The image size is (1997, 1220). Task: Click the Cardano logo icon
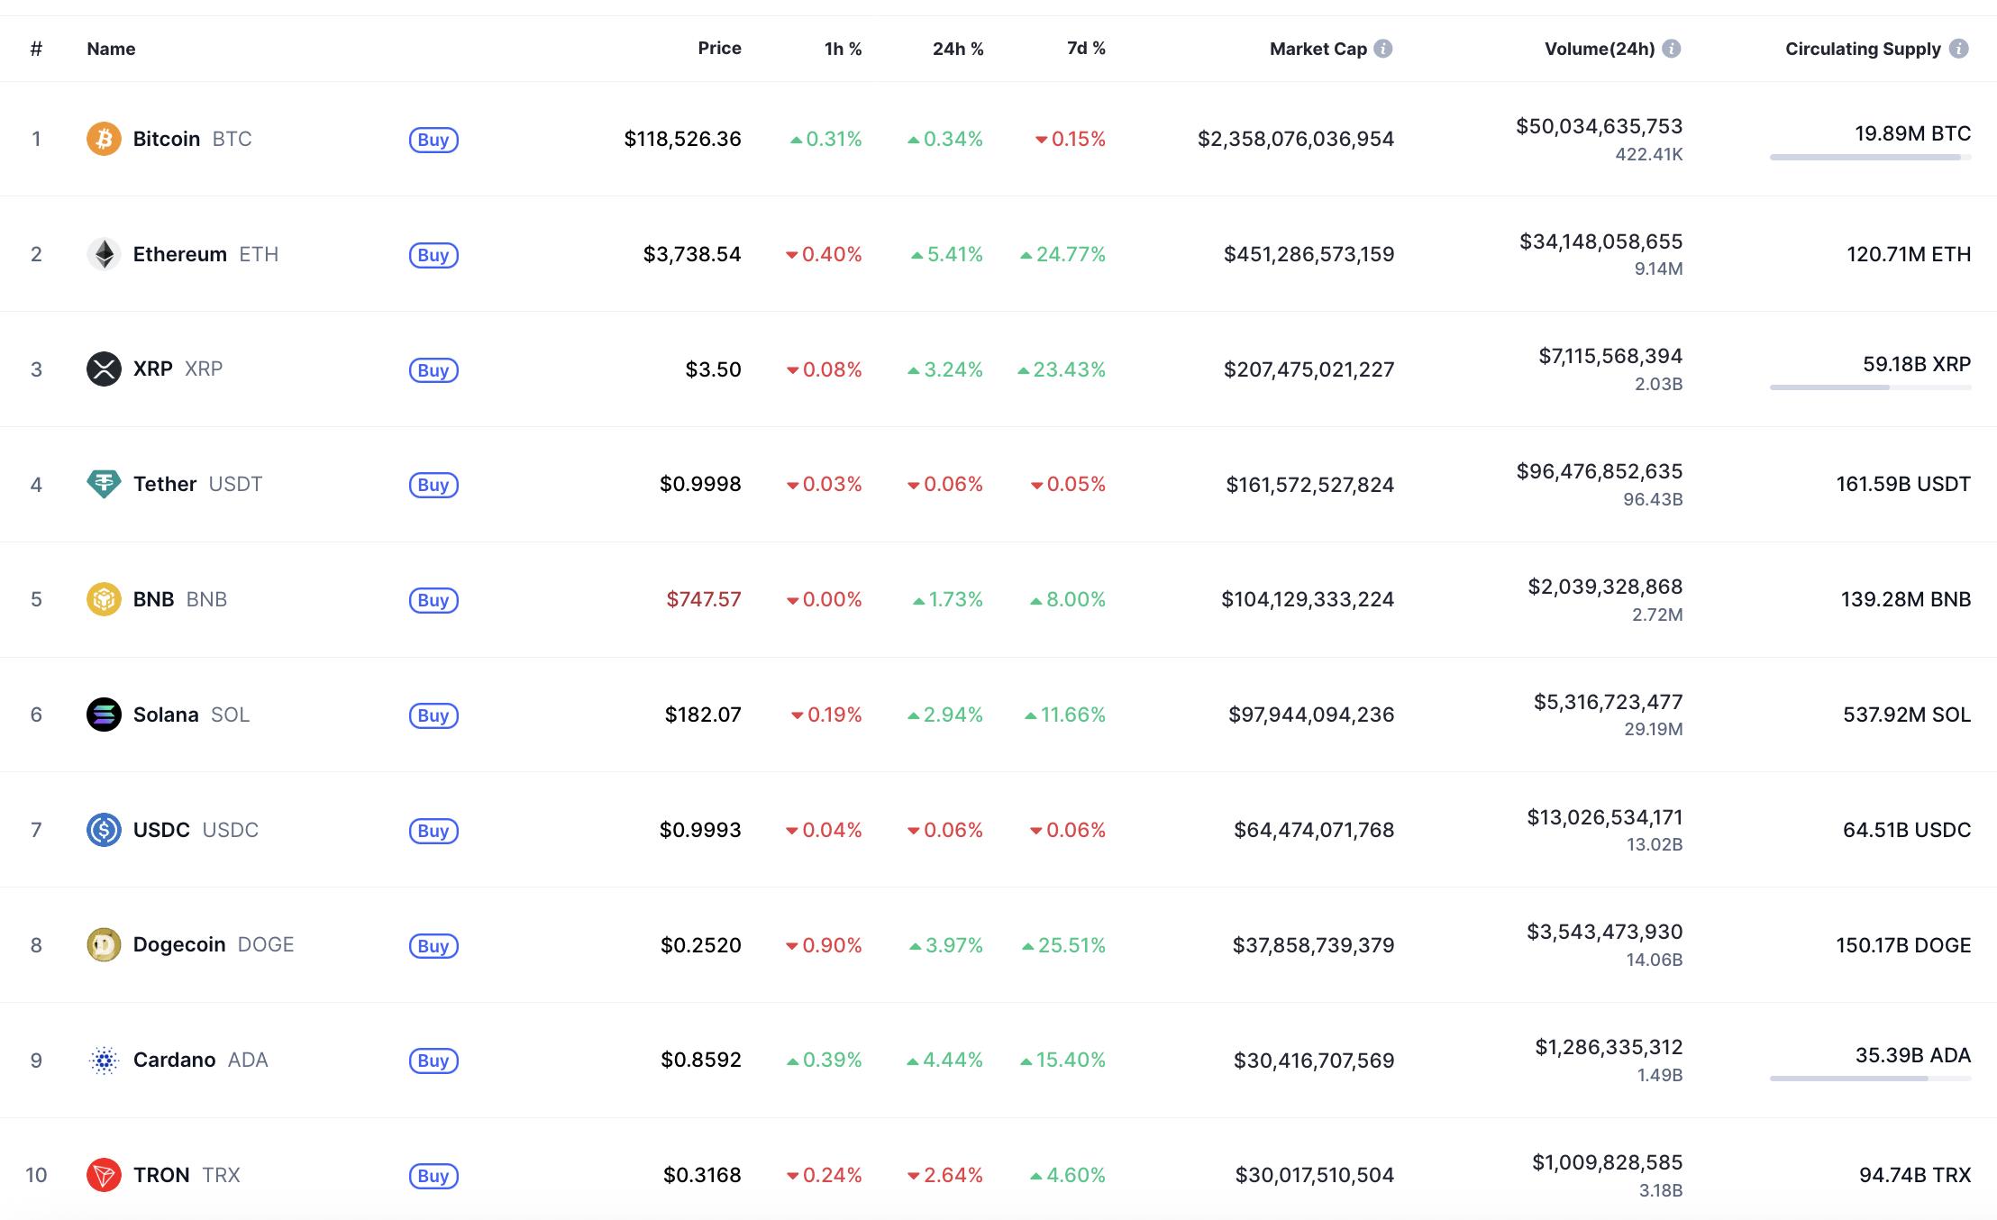tap(104, 1061)
